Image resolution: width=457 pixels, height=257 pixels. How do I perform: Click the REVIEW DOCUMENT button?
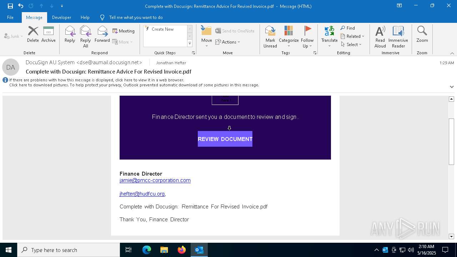225,139
